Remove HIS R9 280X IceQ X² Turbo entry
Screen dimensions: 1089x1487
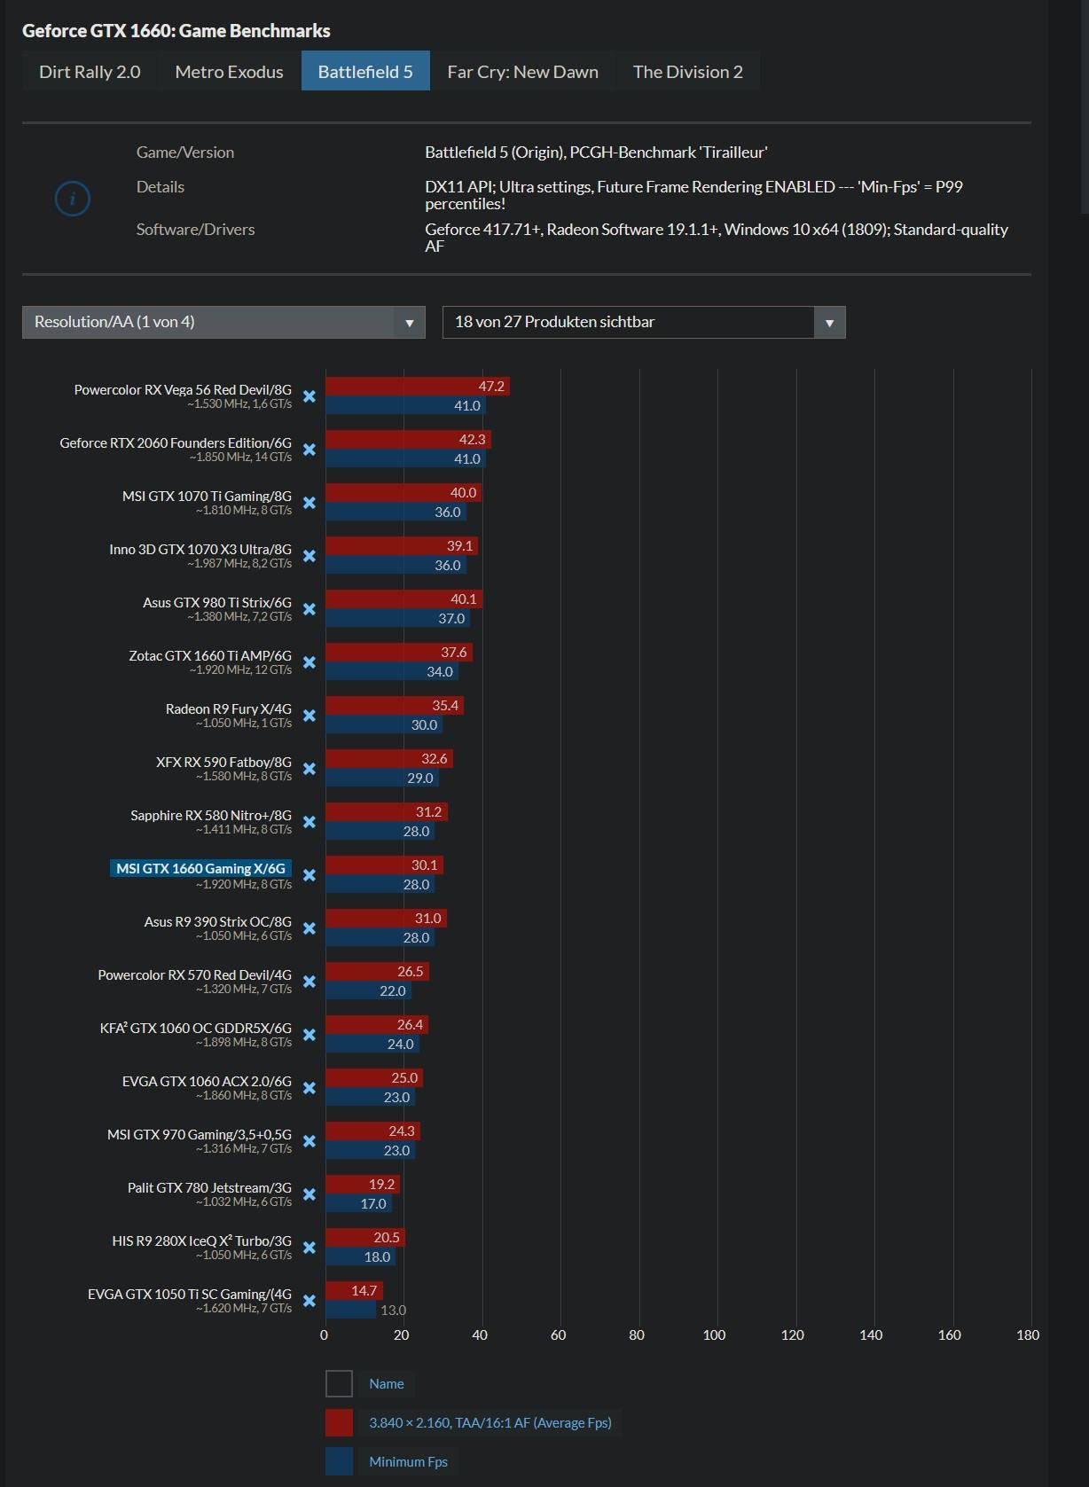tap(309, 1248)
